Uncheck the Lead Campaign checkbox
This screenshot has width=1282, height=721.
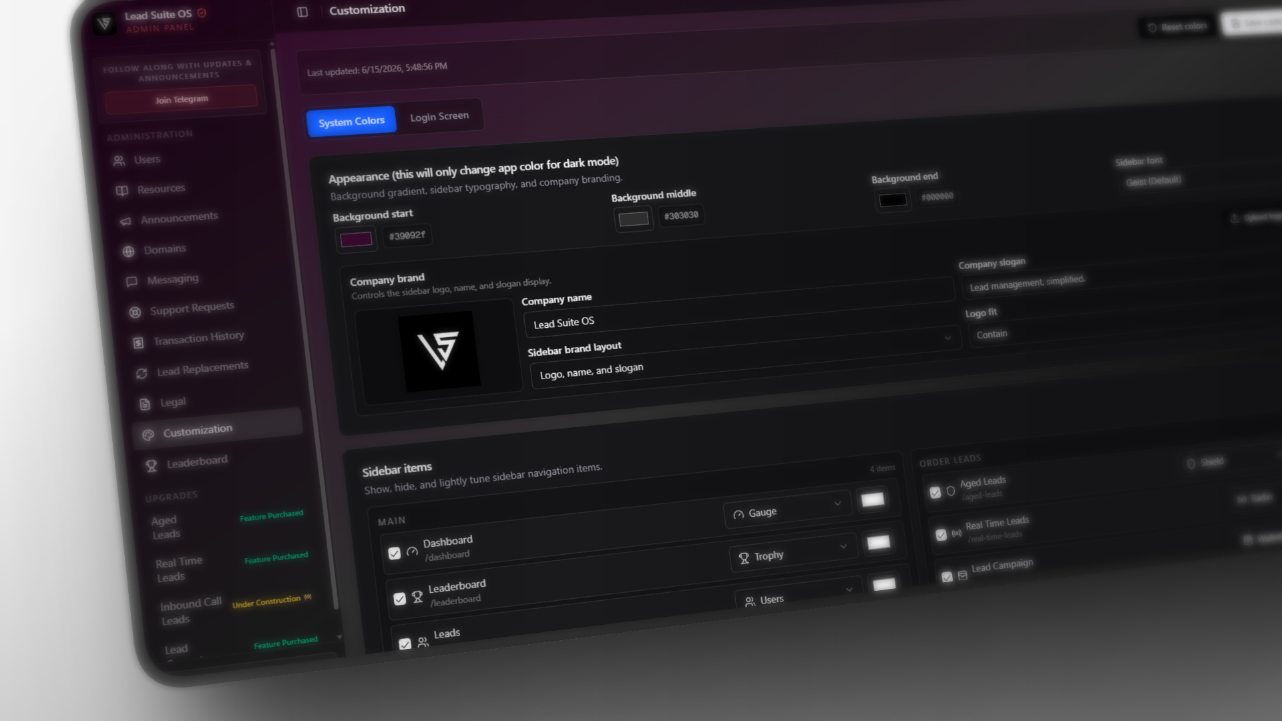click(947, 577)
